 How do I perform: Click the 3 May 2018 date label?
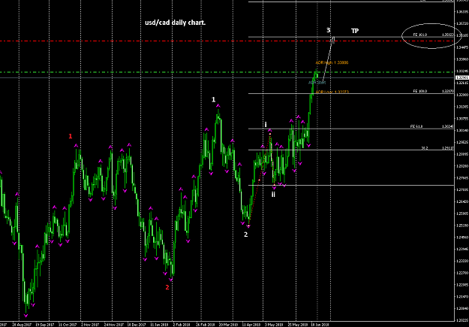[274, 324]
